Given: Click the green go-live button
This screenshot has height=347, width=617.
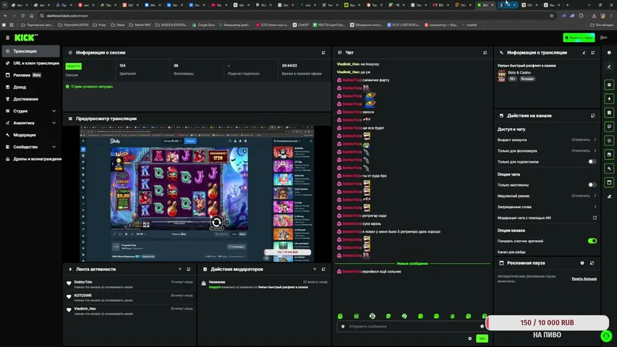Looking at the screenshot, I should click(579, 38).
